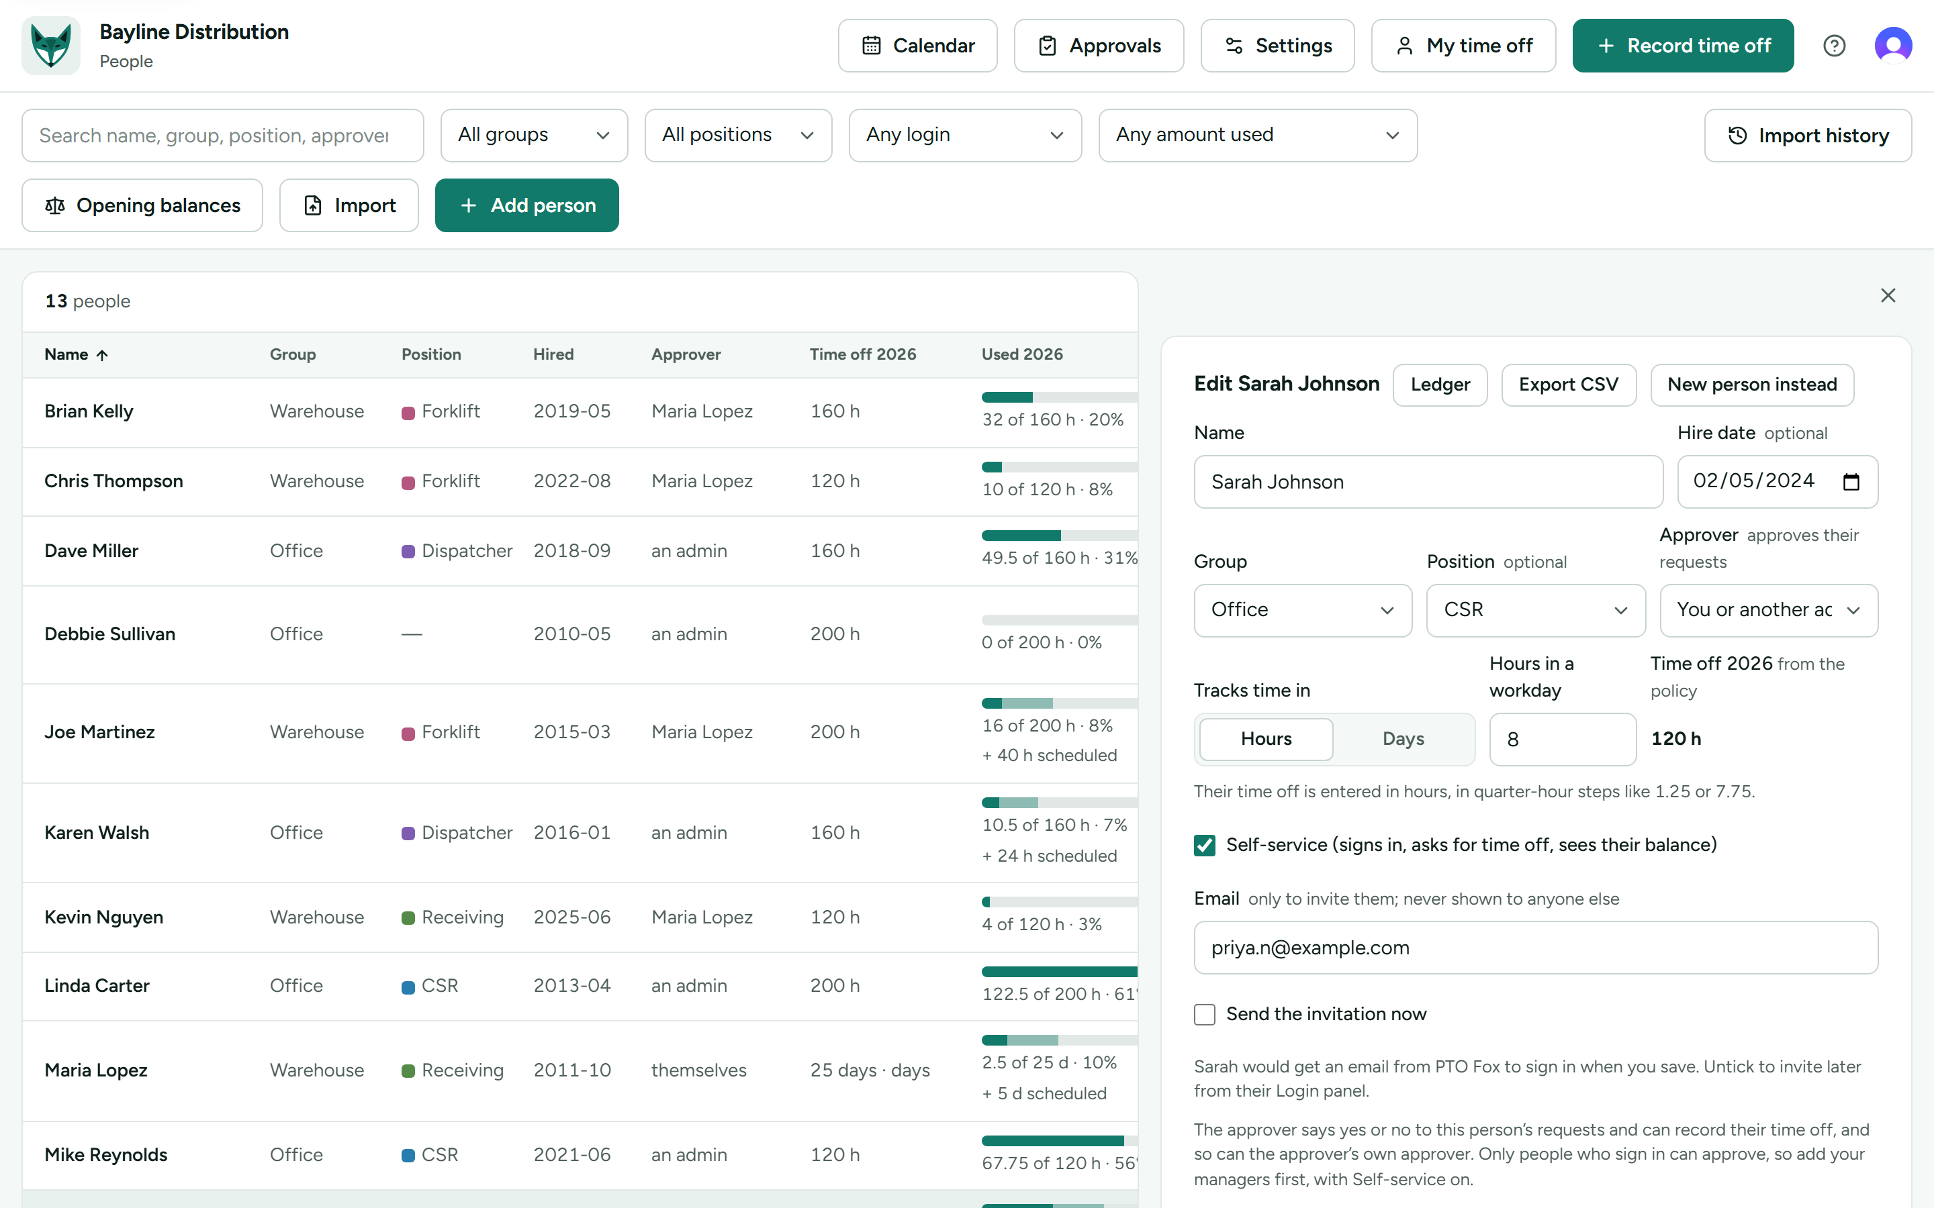Open Opening balances
The width and height of the screenshot is (1934, 1208).
pyautogui.click(x=142, y=205)
